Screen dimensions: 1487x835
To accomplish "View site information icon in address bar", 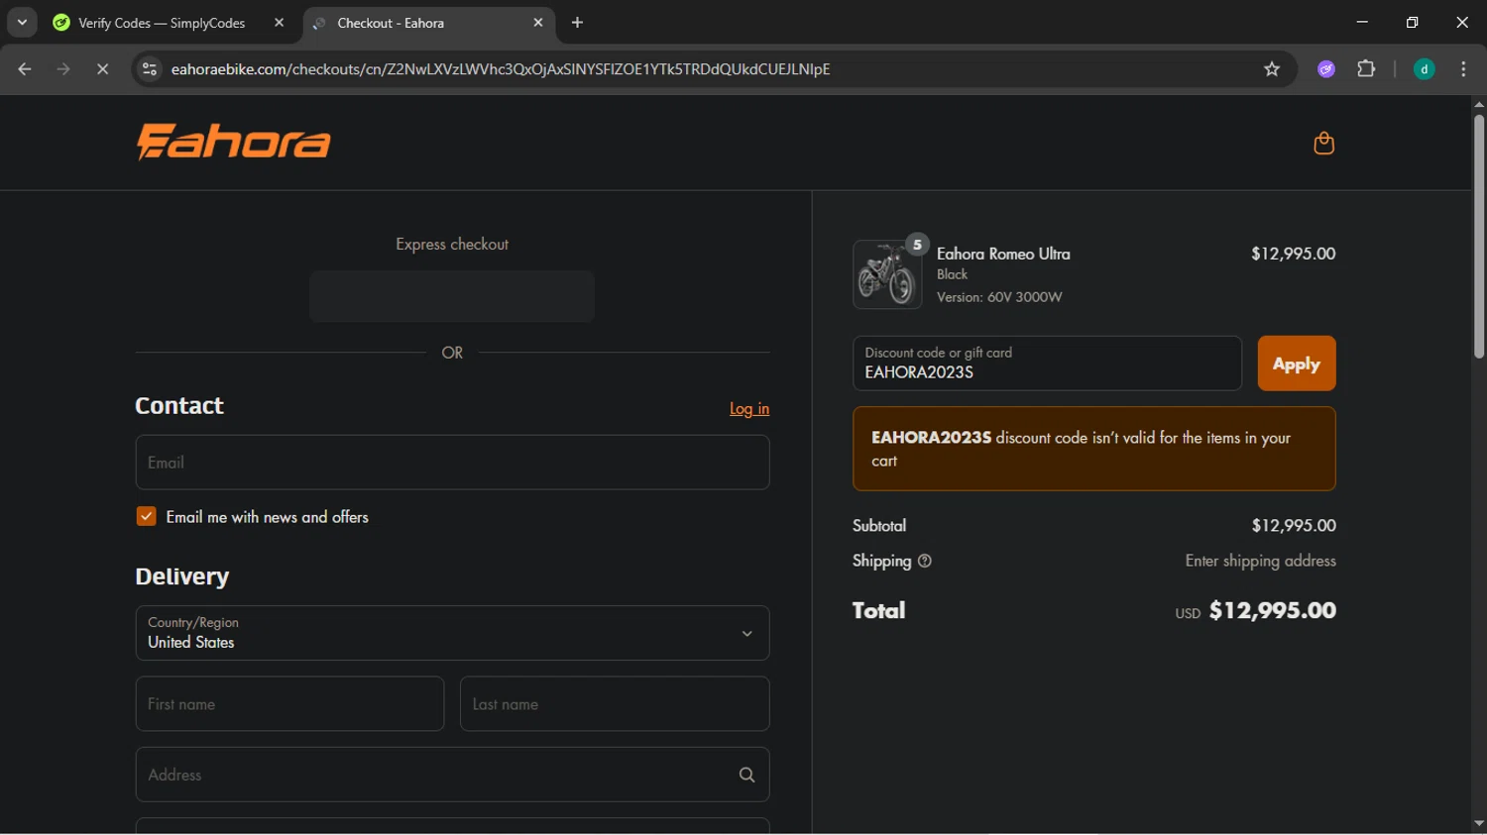I will (x=150, y=69).
